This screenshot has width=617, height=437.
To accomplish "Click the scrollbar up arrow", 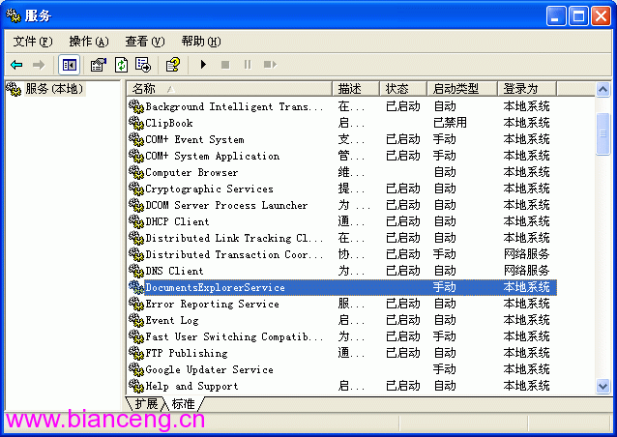I will click(602, 90).
